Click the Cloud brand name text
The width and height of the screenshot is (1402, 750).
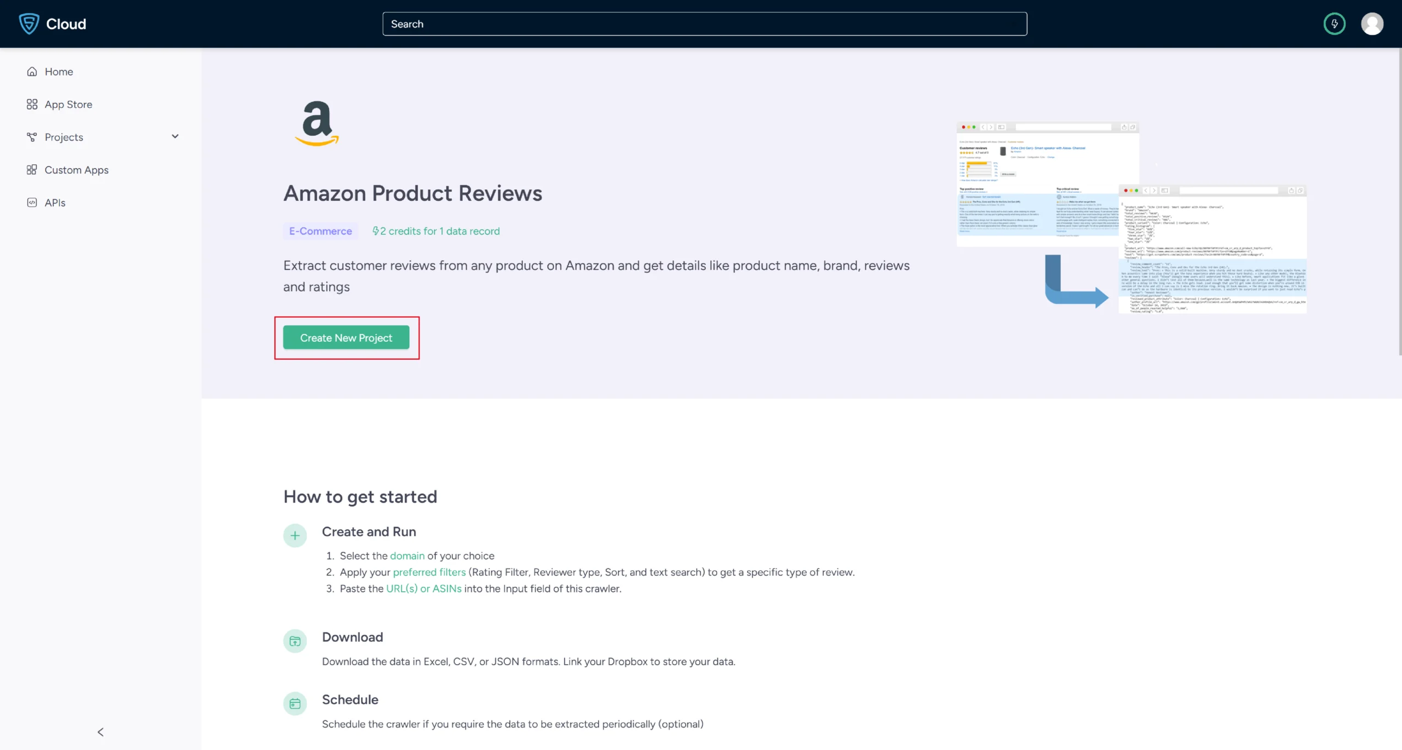coord(66,24)
